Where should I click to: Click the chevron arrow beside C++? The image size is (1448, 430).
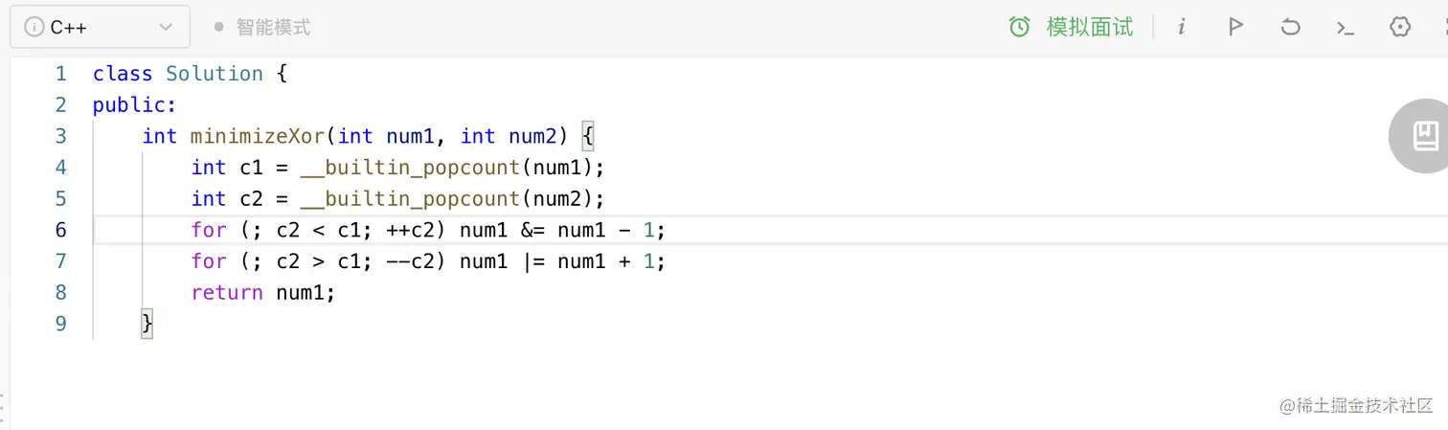coord(166,28)
